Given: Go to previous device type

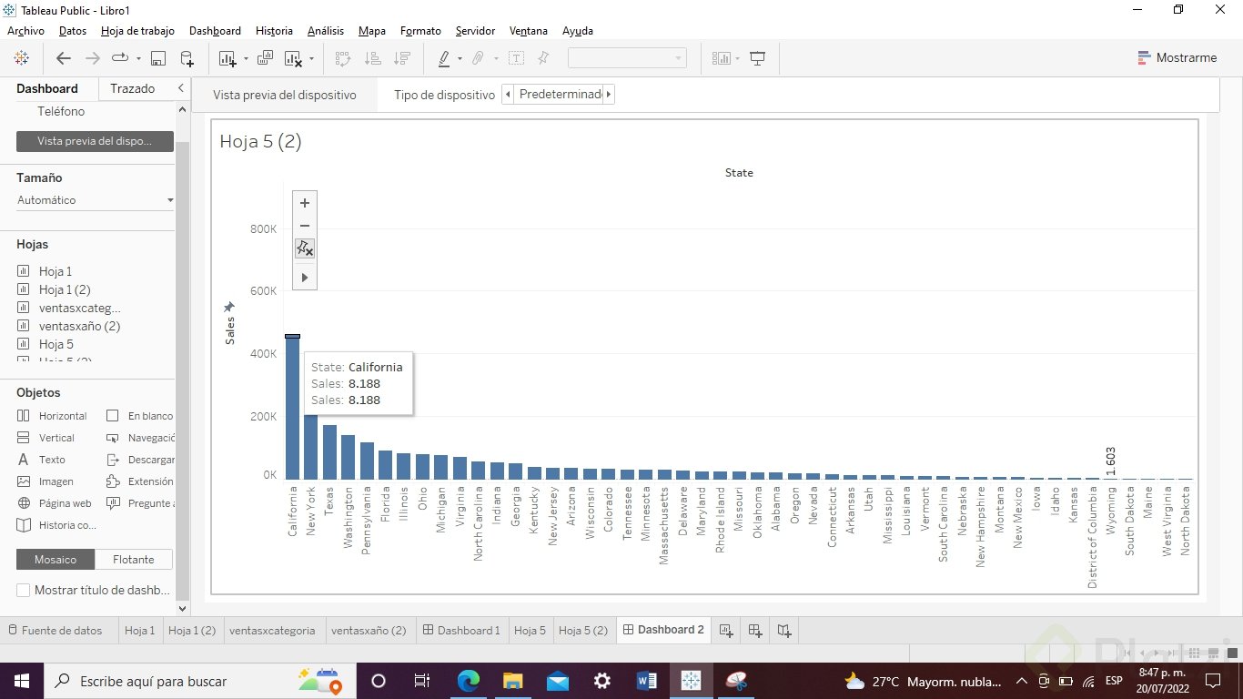Looking at the screenshot, I should (x=508, y=94).
